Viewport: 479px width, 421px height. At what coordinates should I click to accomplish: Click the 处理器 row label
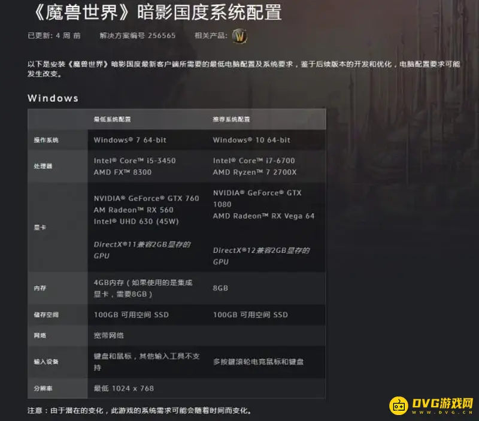coord(43,166)
